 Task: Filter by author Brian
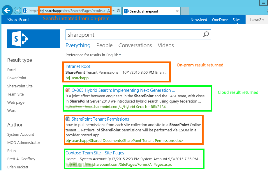coord(11,151)
